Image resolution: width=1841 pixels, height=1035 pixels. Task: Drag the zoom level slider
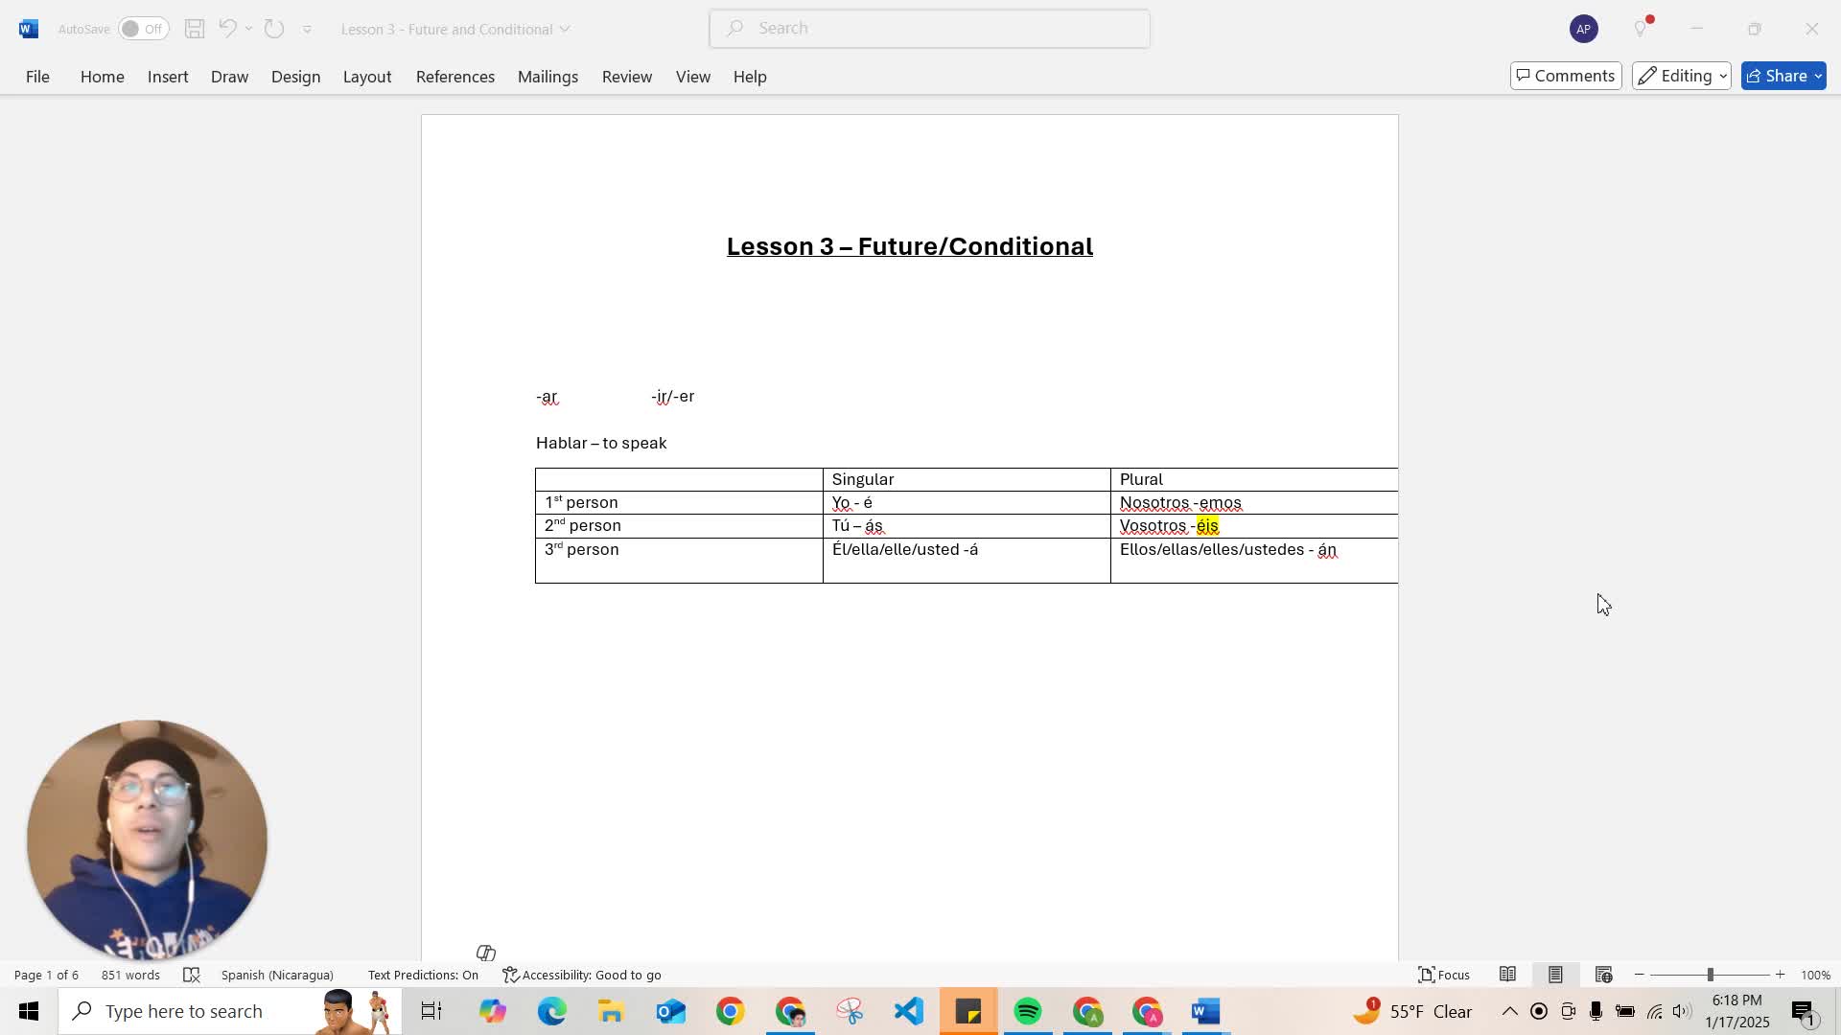pos(1712,975)
